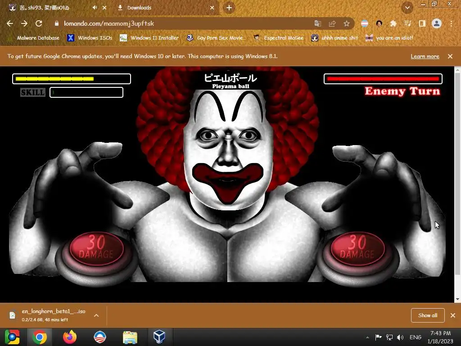Toggle the browser side panel icon

point(422,23)
